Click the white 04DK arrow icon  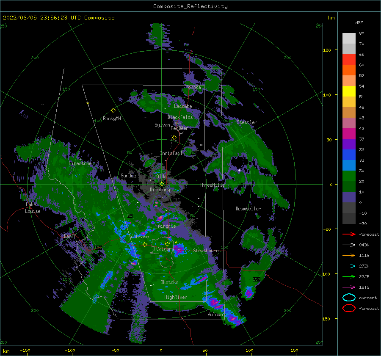click(x=349, y=245)
